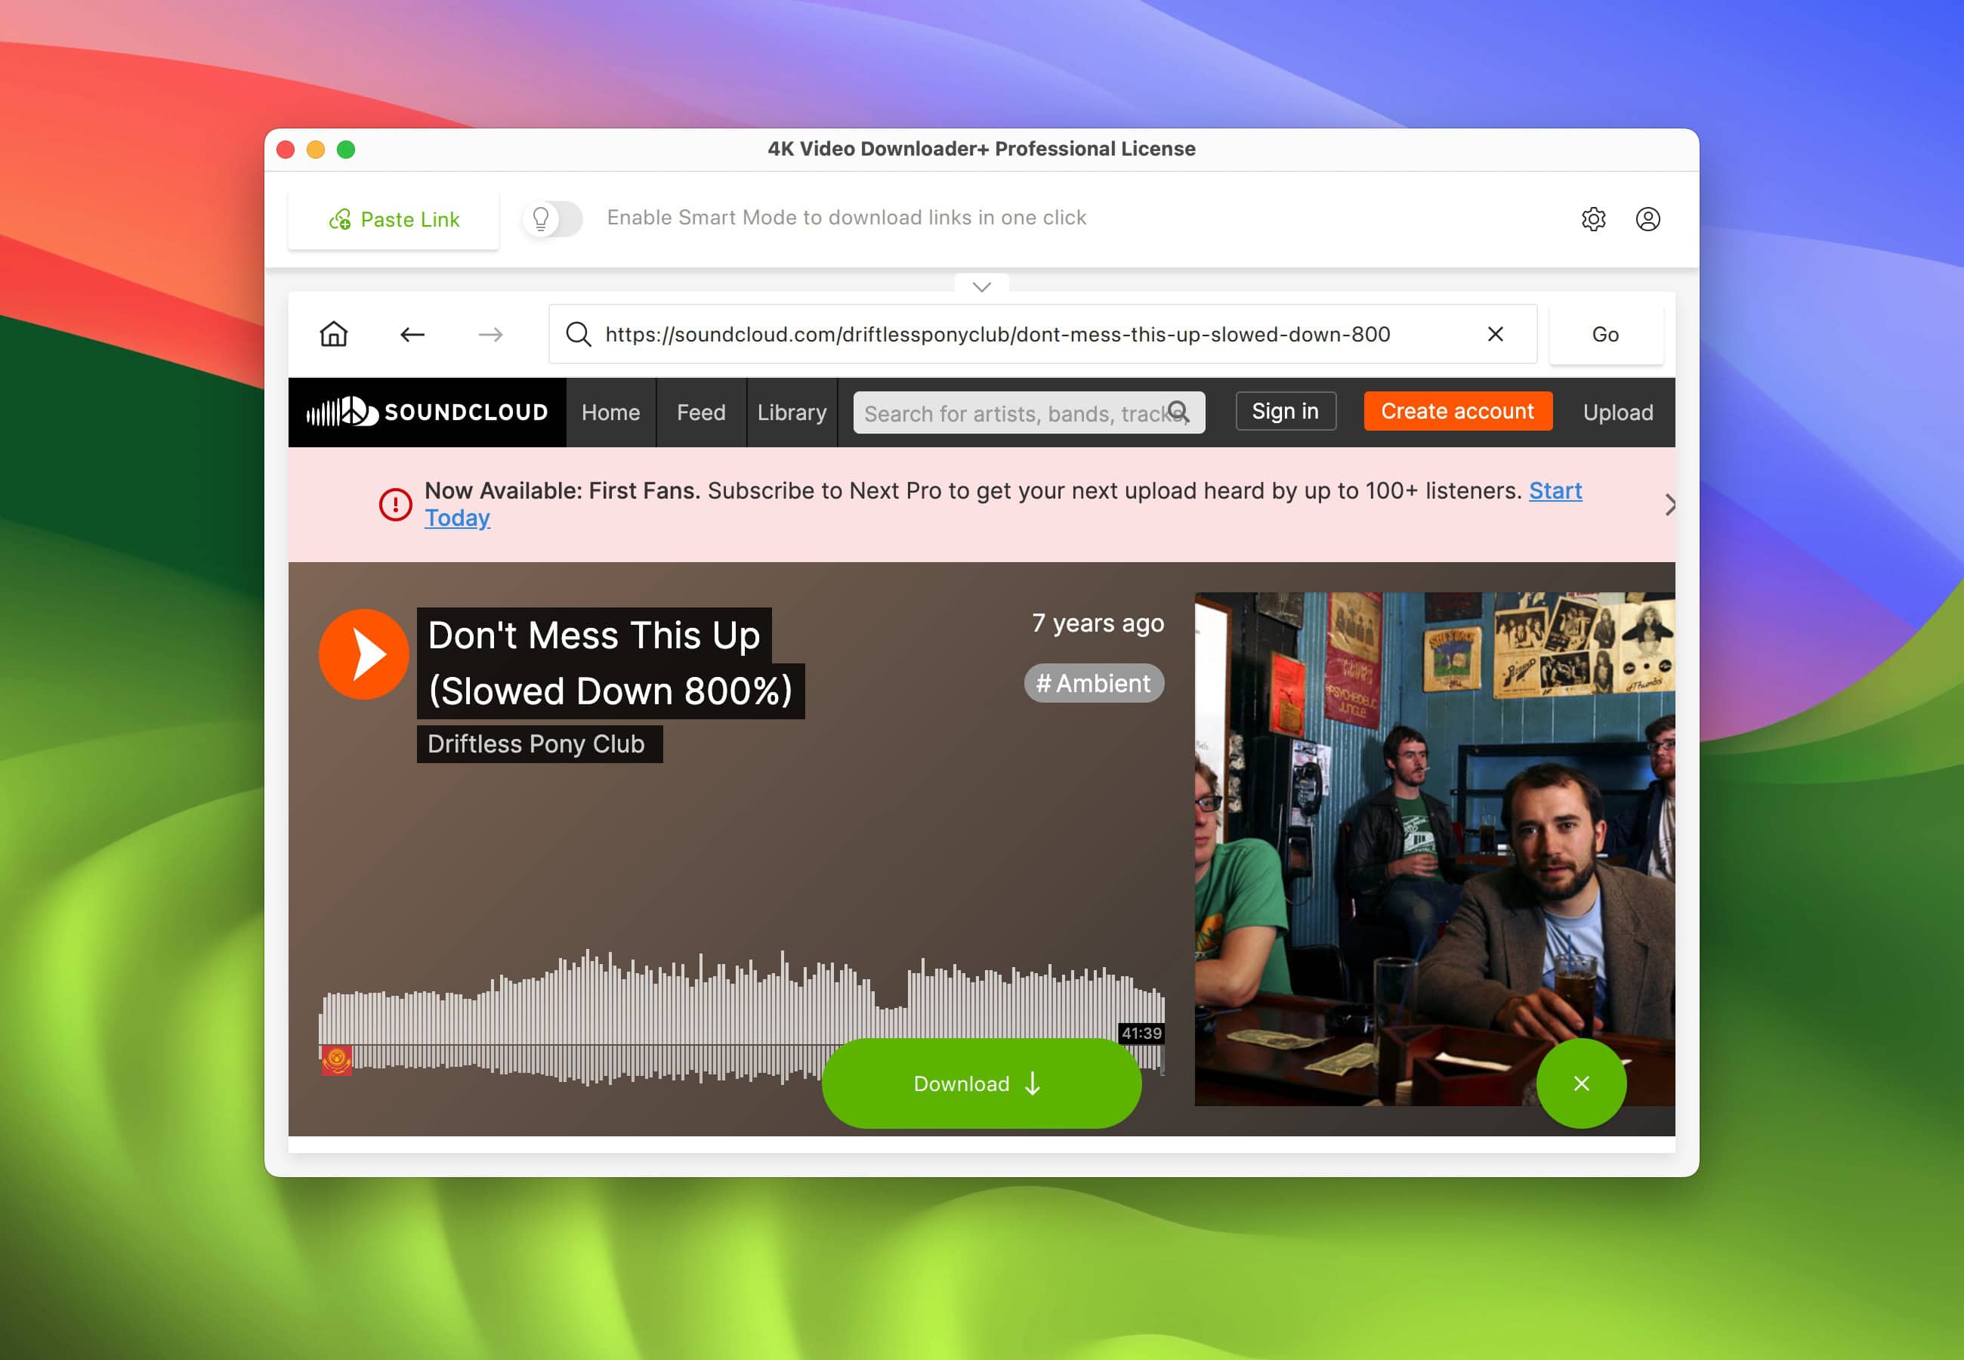Open the Library menu item
The width and height of the screenshot is (1964, 1360).
[x=791, y=413]
